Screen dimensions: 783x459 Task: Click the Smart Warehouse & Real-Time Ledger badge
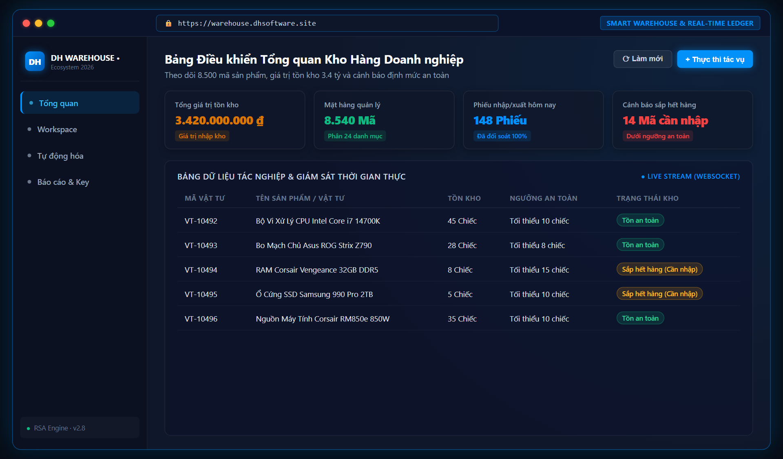coord(680,23)
